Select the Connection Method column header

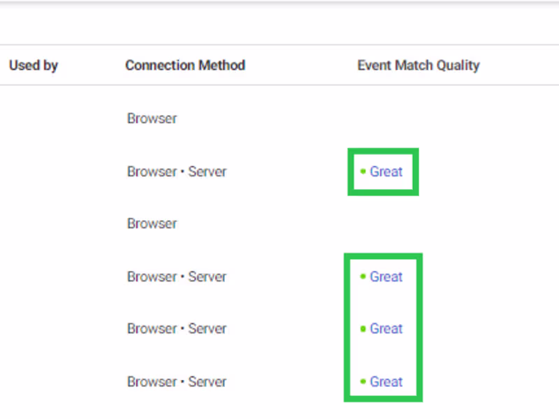coord(185,66)
